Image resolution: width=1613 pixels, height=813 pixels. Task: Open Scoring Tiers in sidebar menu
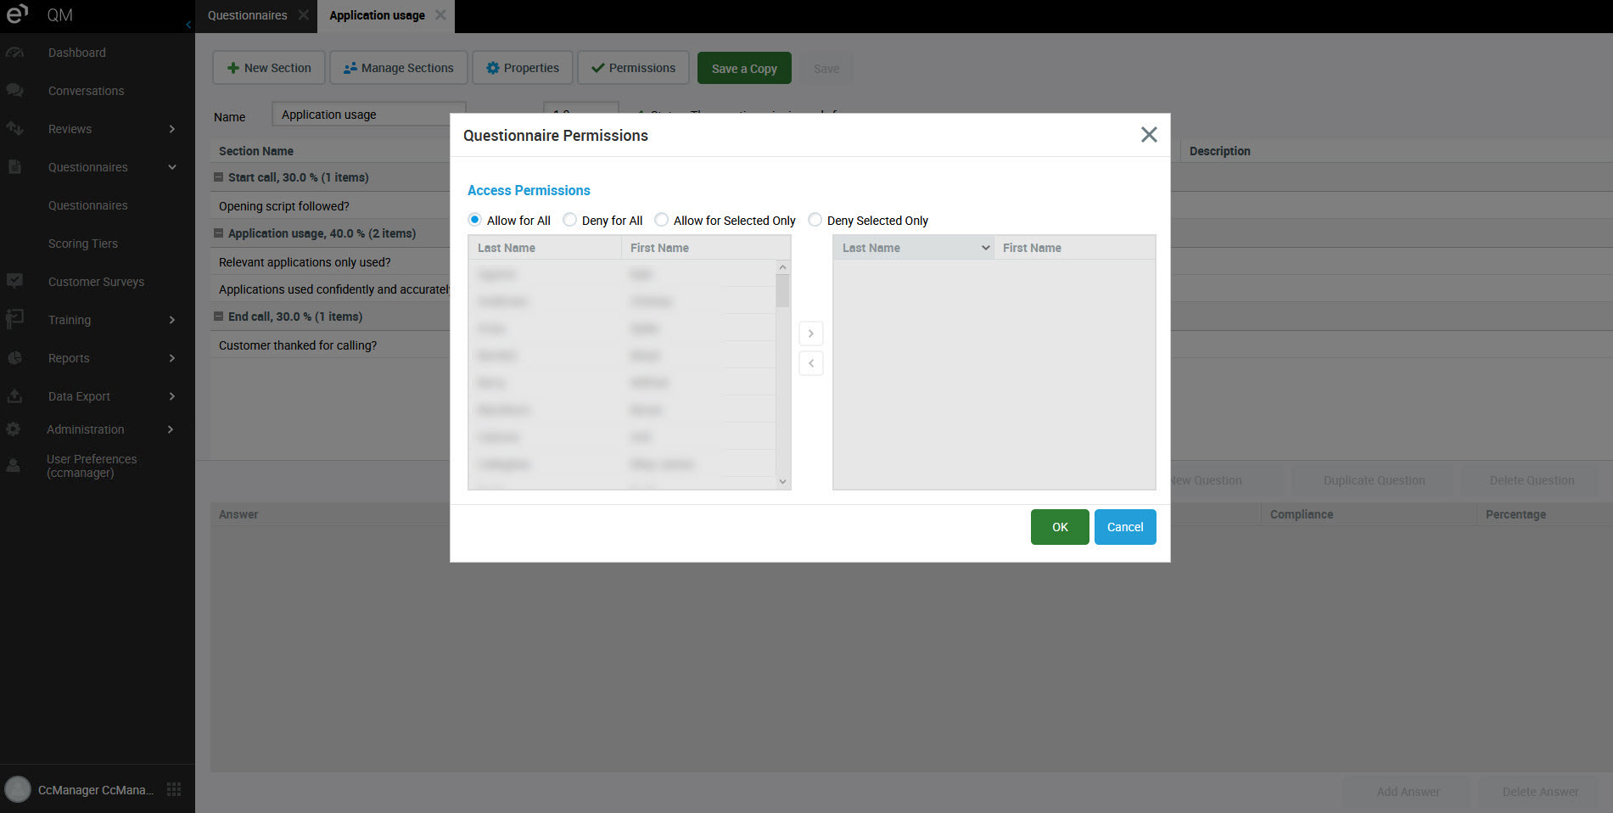[x=83, y=244]
